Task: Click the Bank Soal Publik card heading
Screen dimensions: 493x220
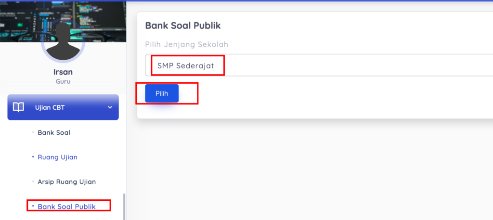Action: coord(182,26)
